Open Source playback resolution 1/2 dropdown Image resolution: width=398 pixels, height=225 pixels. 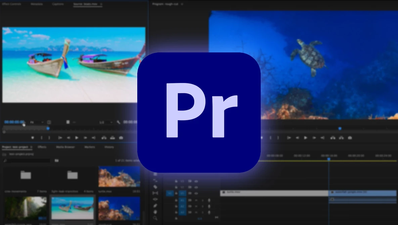(106, 122)
